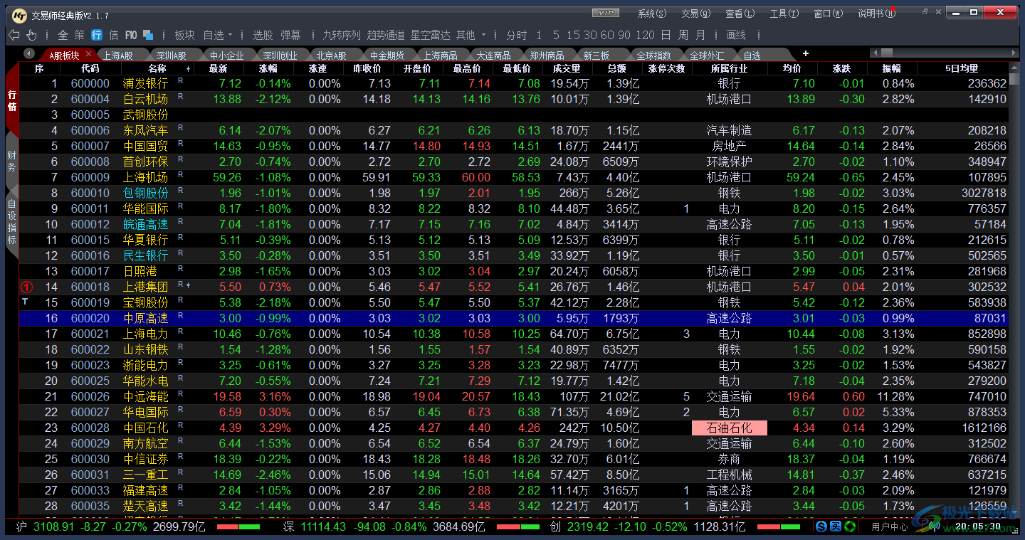Viewport: 1025px width, 540px height.
Task: Open the 工具(T) menu
Action: [784, 14]
